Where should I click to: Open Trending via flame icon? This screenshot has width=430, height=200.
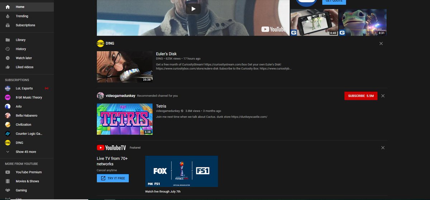coord(8,16)
